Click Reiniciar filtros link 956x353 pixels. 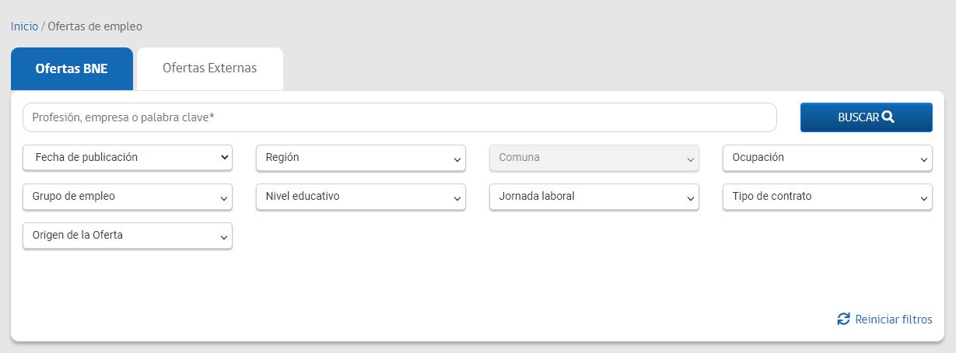tap(893, 320)
